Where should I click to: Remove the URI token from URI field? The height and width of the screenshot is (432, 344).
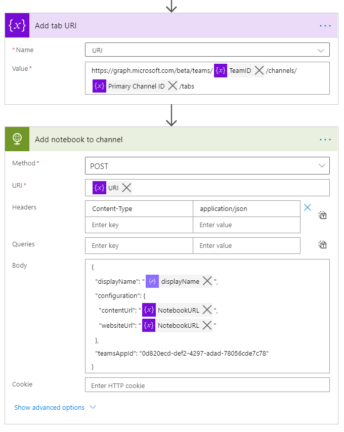pos(126,188)
